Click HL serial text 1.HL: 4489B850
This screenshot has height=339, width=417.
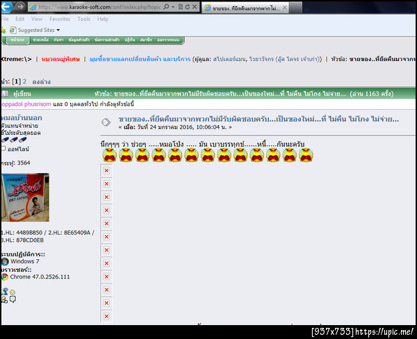[22, 233]
